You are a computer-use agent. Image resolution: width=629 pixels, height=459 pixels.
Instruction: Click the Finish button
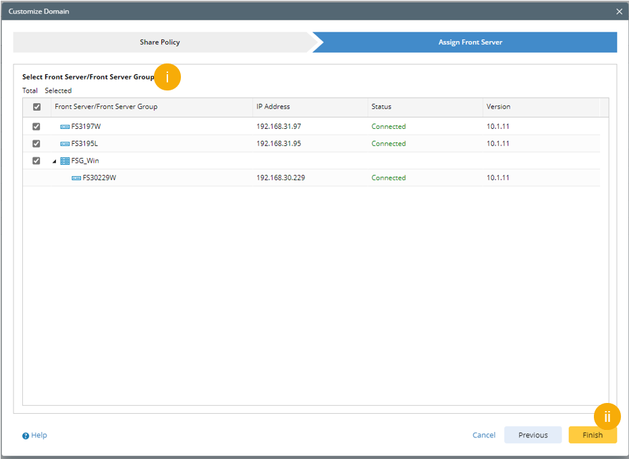coord(593,435)
